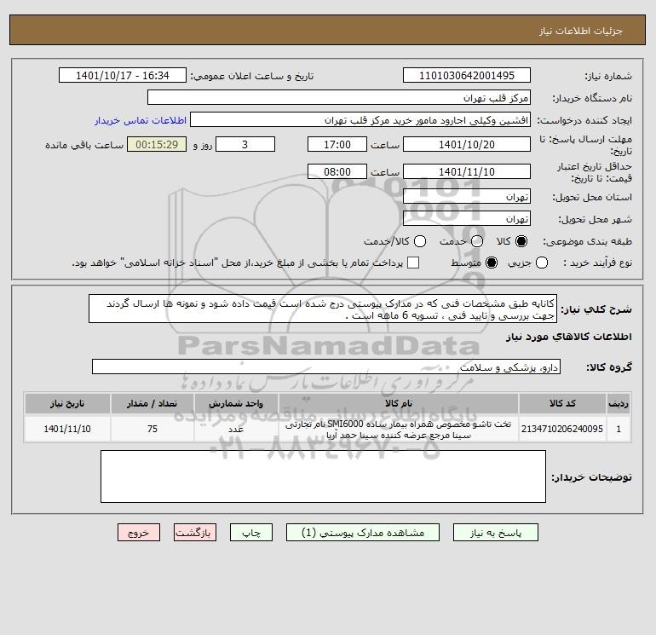Click the تاریخ نیاز column header
The height and width of the screenshot is (635, 656).
click(x=67, y=403)
